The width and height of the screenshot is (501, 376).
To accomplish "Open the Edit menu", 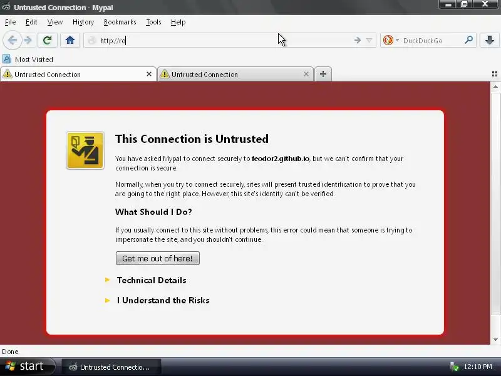I will [x=31, y=22].
